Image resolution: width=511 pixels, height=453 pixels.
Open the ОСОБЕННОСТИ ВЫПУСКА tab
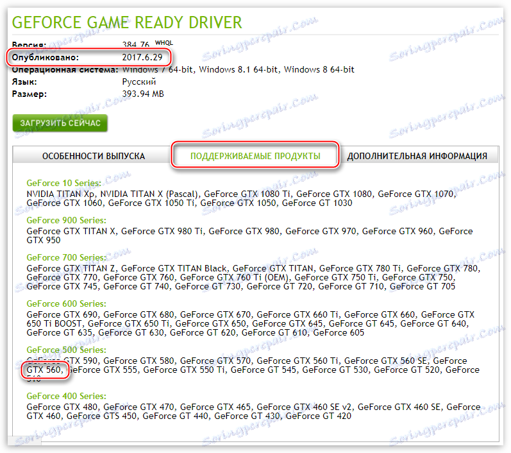94,156
